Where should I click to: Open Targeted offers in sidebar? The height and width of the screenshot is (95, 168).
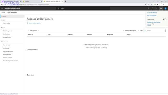(x=7, y=37)
